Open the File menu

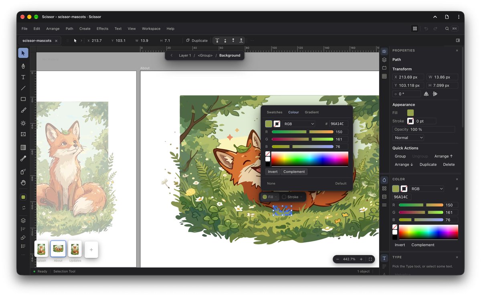click(x=24, y=29)
